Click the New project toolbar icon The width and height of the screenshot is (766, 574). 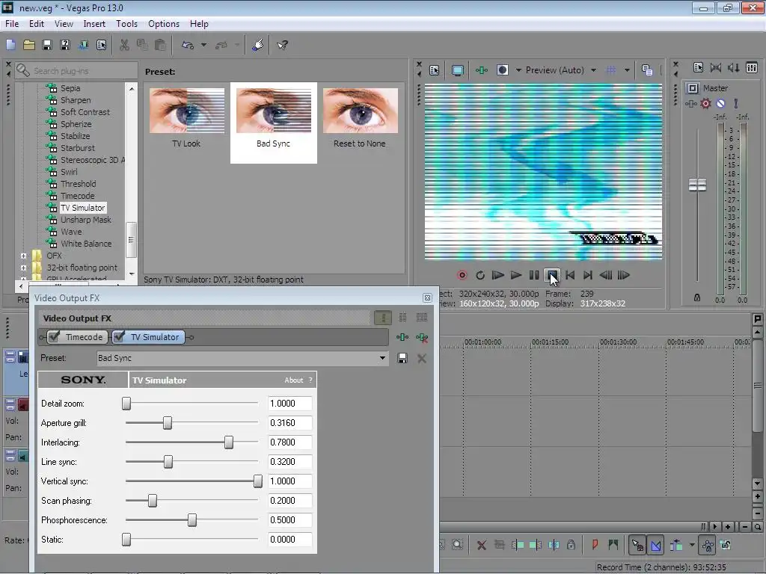(x=10, y=45)
